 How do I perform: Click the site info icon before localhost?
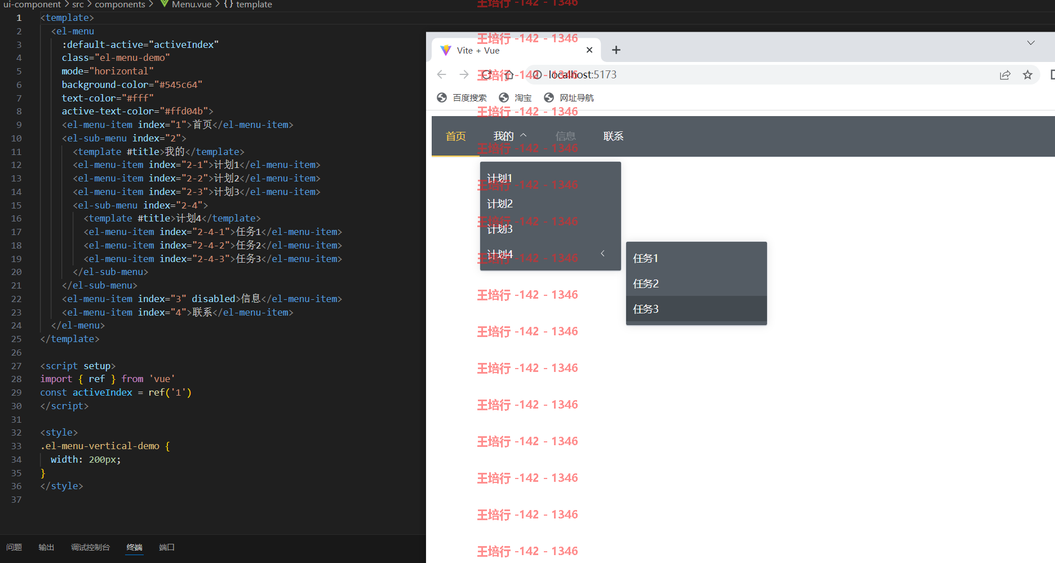tap(537, 75)
